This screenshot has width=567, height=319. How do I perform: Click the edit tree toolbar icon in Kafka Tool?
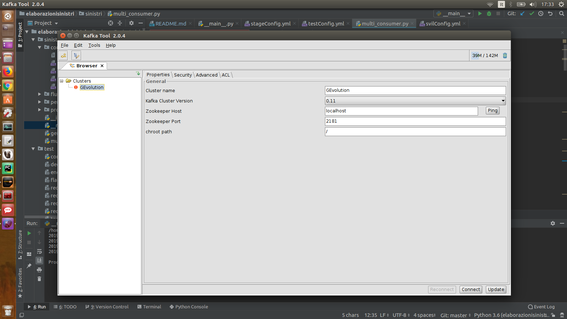(x=77, y=56)
